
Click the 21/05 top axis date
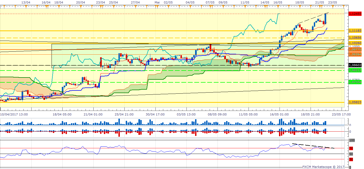coord(319,2)
